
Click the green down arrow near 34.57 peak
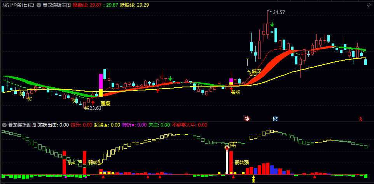pyautogui.click(x=272, y=24)
